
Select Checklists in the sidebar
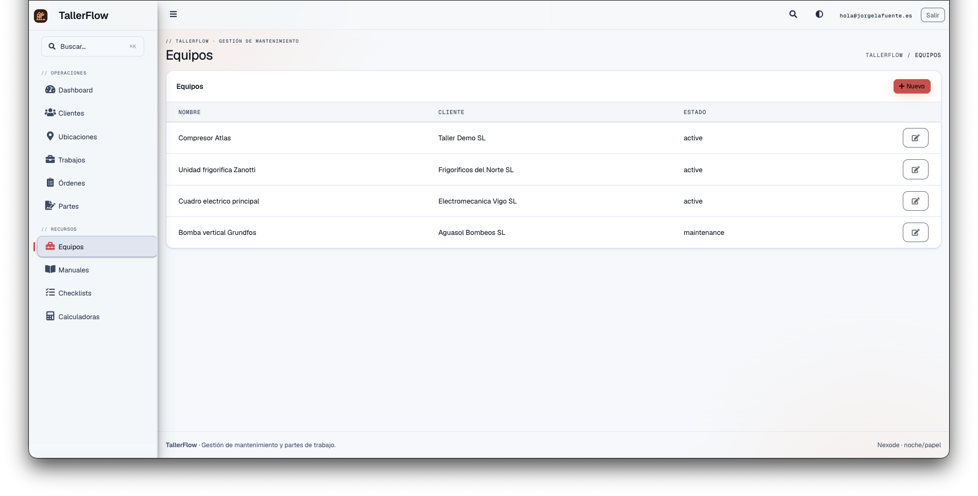(75, 293)
